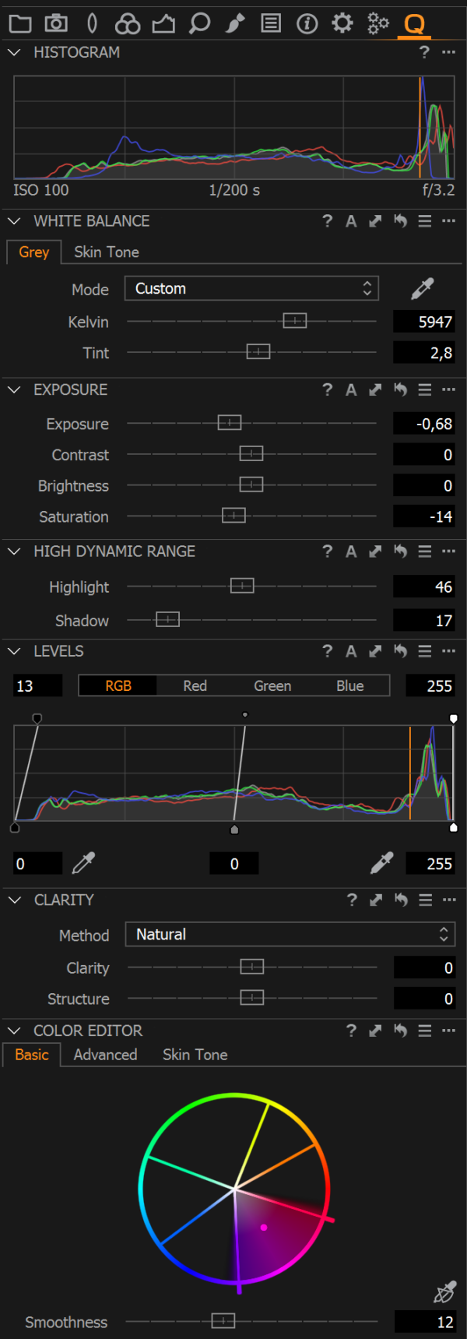This screenshot has height=1339, width=467.
Task: Click the Kelvin value field
Action: coord(424,322)
